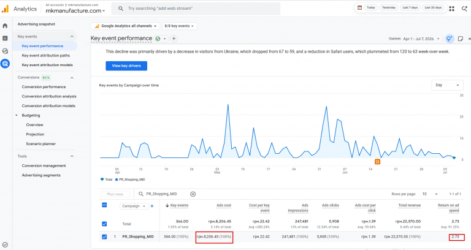
Task: Open Scenario planner
Action: coord(41,144)
